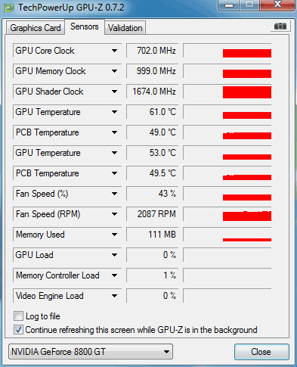Viewport: 297px width, 367px height.
Task: Open the Fan Speed (RPM) dropdown arrow
Action: [114, 214]
